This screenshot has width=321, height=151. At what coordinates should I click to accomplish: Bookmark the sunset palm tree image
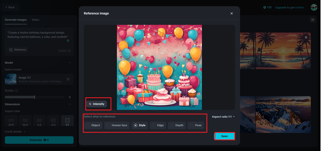click(x=306, y=37)
